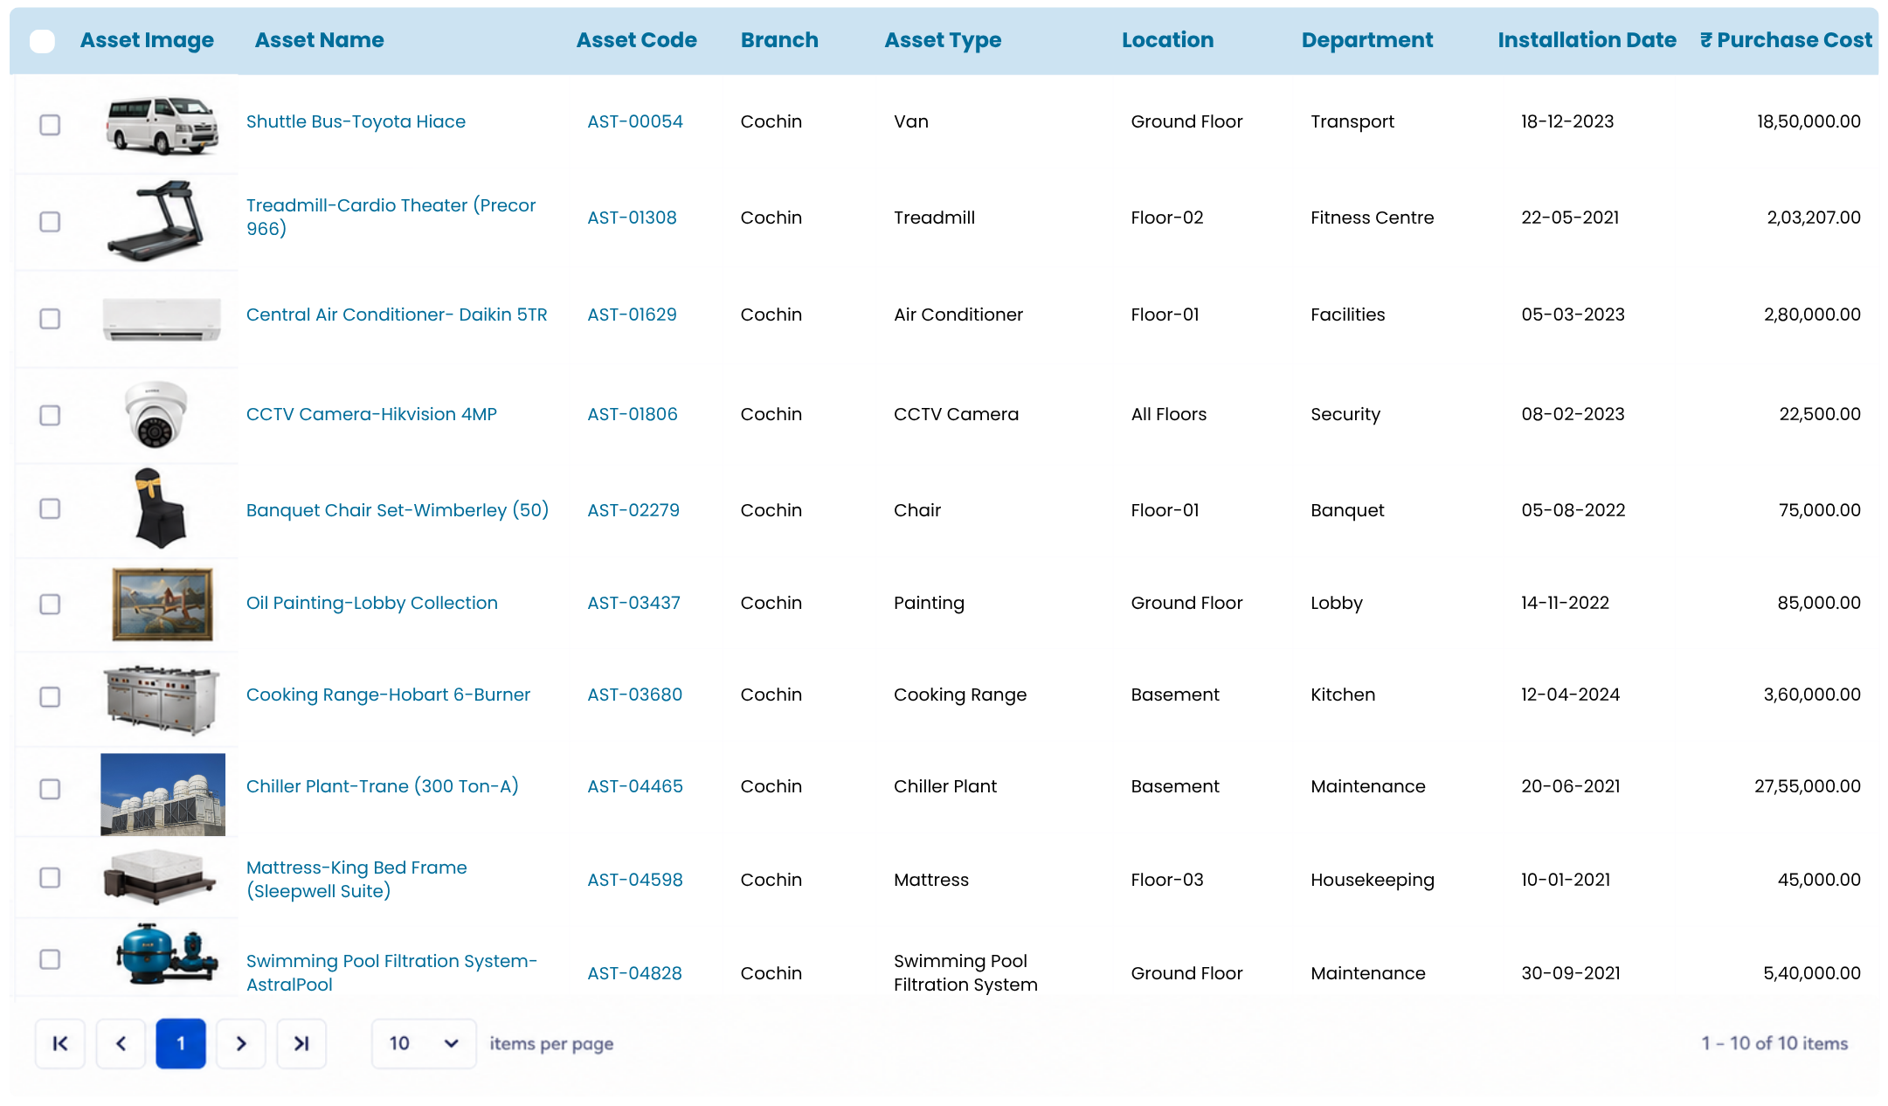
Task: Open the CCTV camera asset image
Action: click(156, 414)
